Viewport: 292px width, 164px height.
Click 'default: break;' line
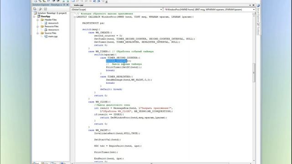click(111, 89)
